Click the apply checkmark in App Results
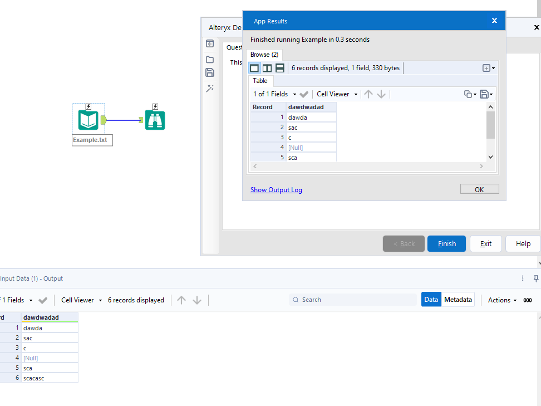Image resolution: width=541 pixels, height=406 pixels. [x=304, y=94]
